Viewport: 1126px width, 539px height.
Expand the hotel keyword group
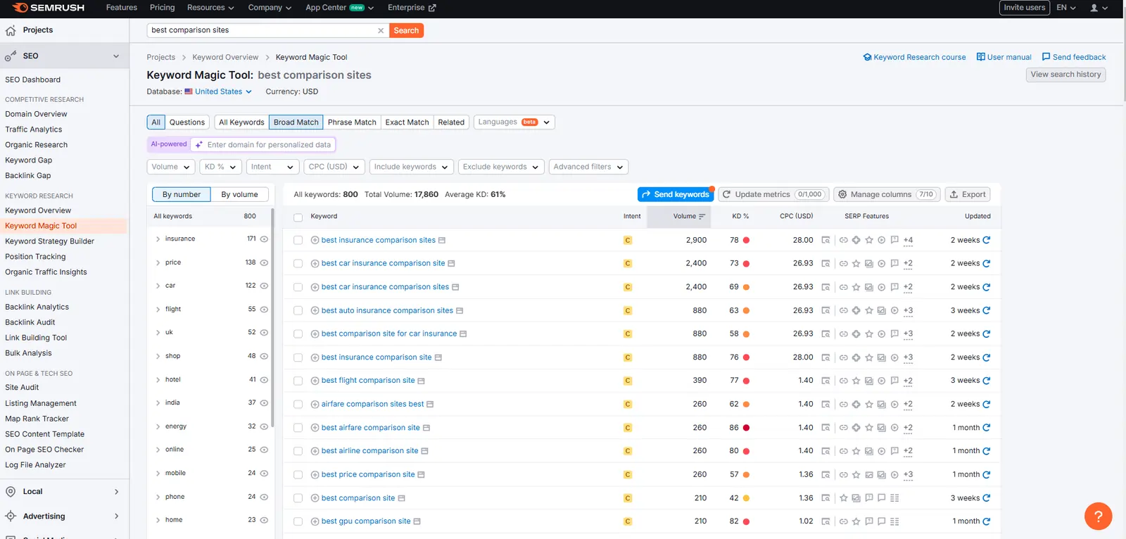tap(158, 380)
